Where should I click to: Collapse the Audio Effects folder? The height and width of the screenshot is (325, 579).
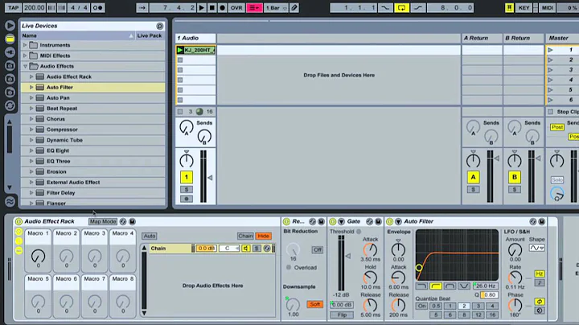click(25, 67)
